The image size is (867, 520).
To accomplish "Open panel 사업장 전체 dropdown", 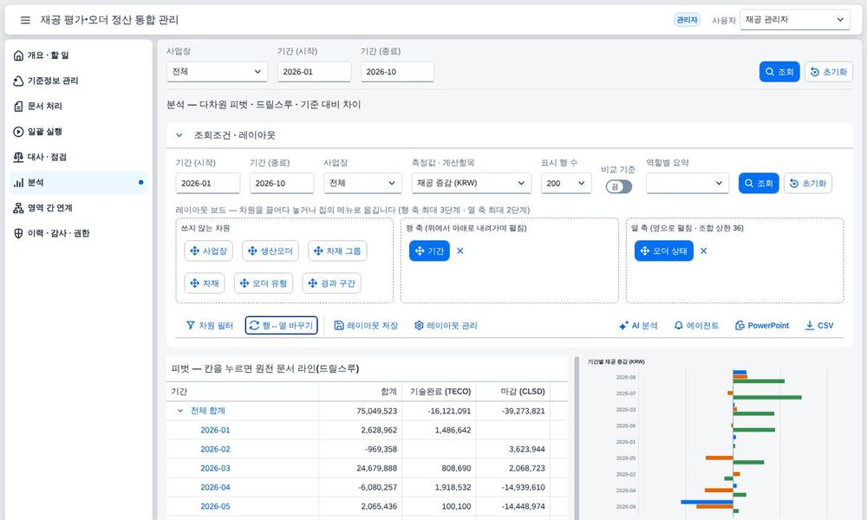I will (x=362, y=184).
